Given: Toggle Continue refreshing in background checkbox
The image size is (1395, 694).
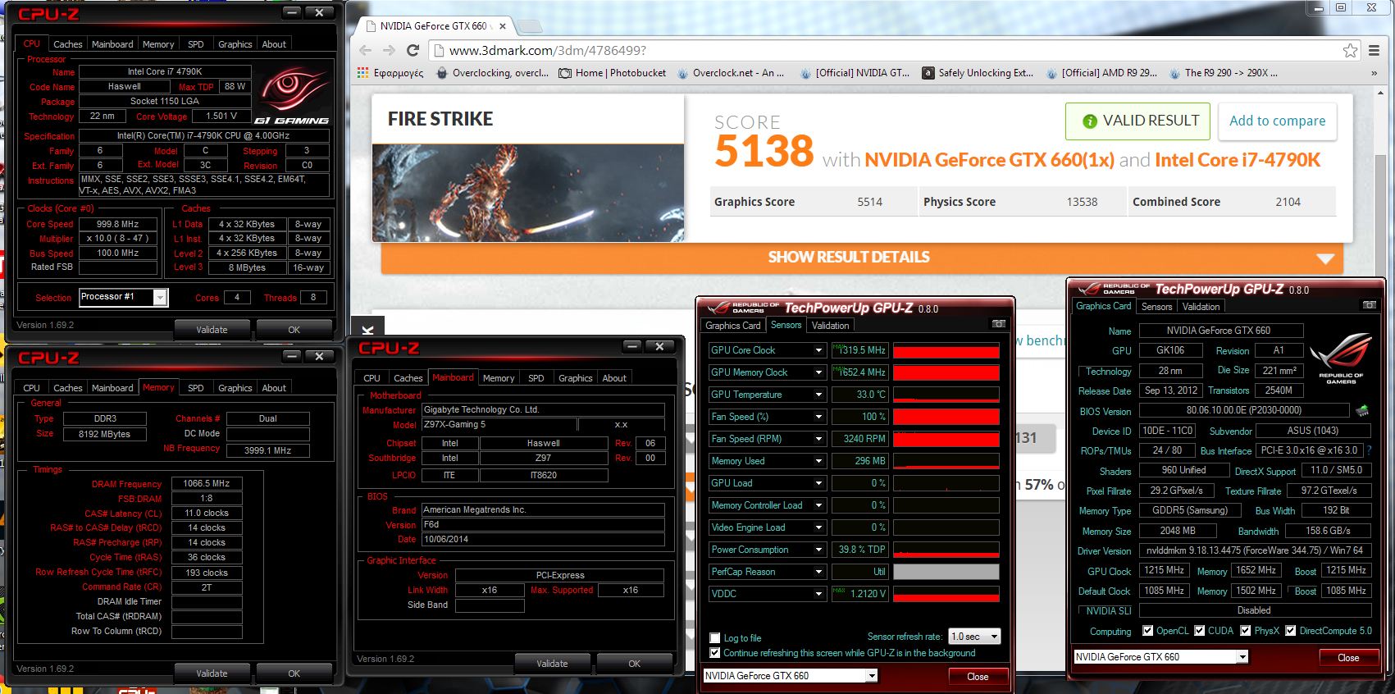Looking at the screenshot, I should coord(715,653).
